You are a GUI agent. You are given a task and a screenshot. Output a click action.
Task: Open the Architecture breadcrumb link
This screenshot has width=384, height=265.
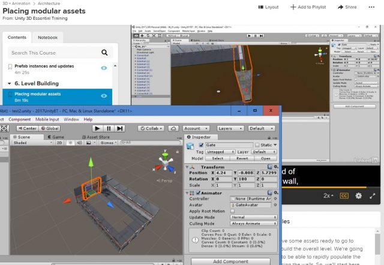tap(49, 4)
